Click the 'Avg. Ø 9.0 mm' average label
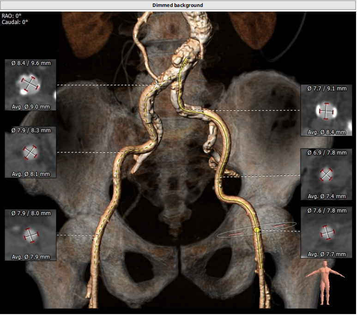357x315 pixels. 30,107
